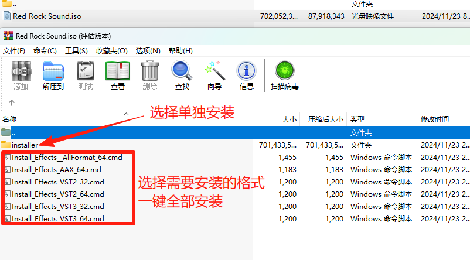This screenshot has height=260, width=470.
Task: Open the Favorites (收藏夹) menu
Action: point(112,51)
